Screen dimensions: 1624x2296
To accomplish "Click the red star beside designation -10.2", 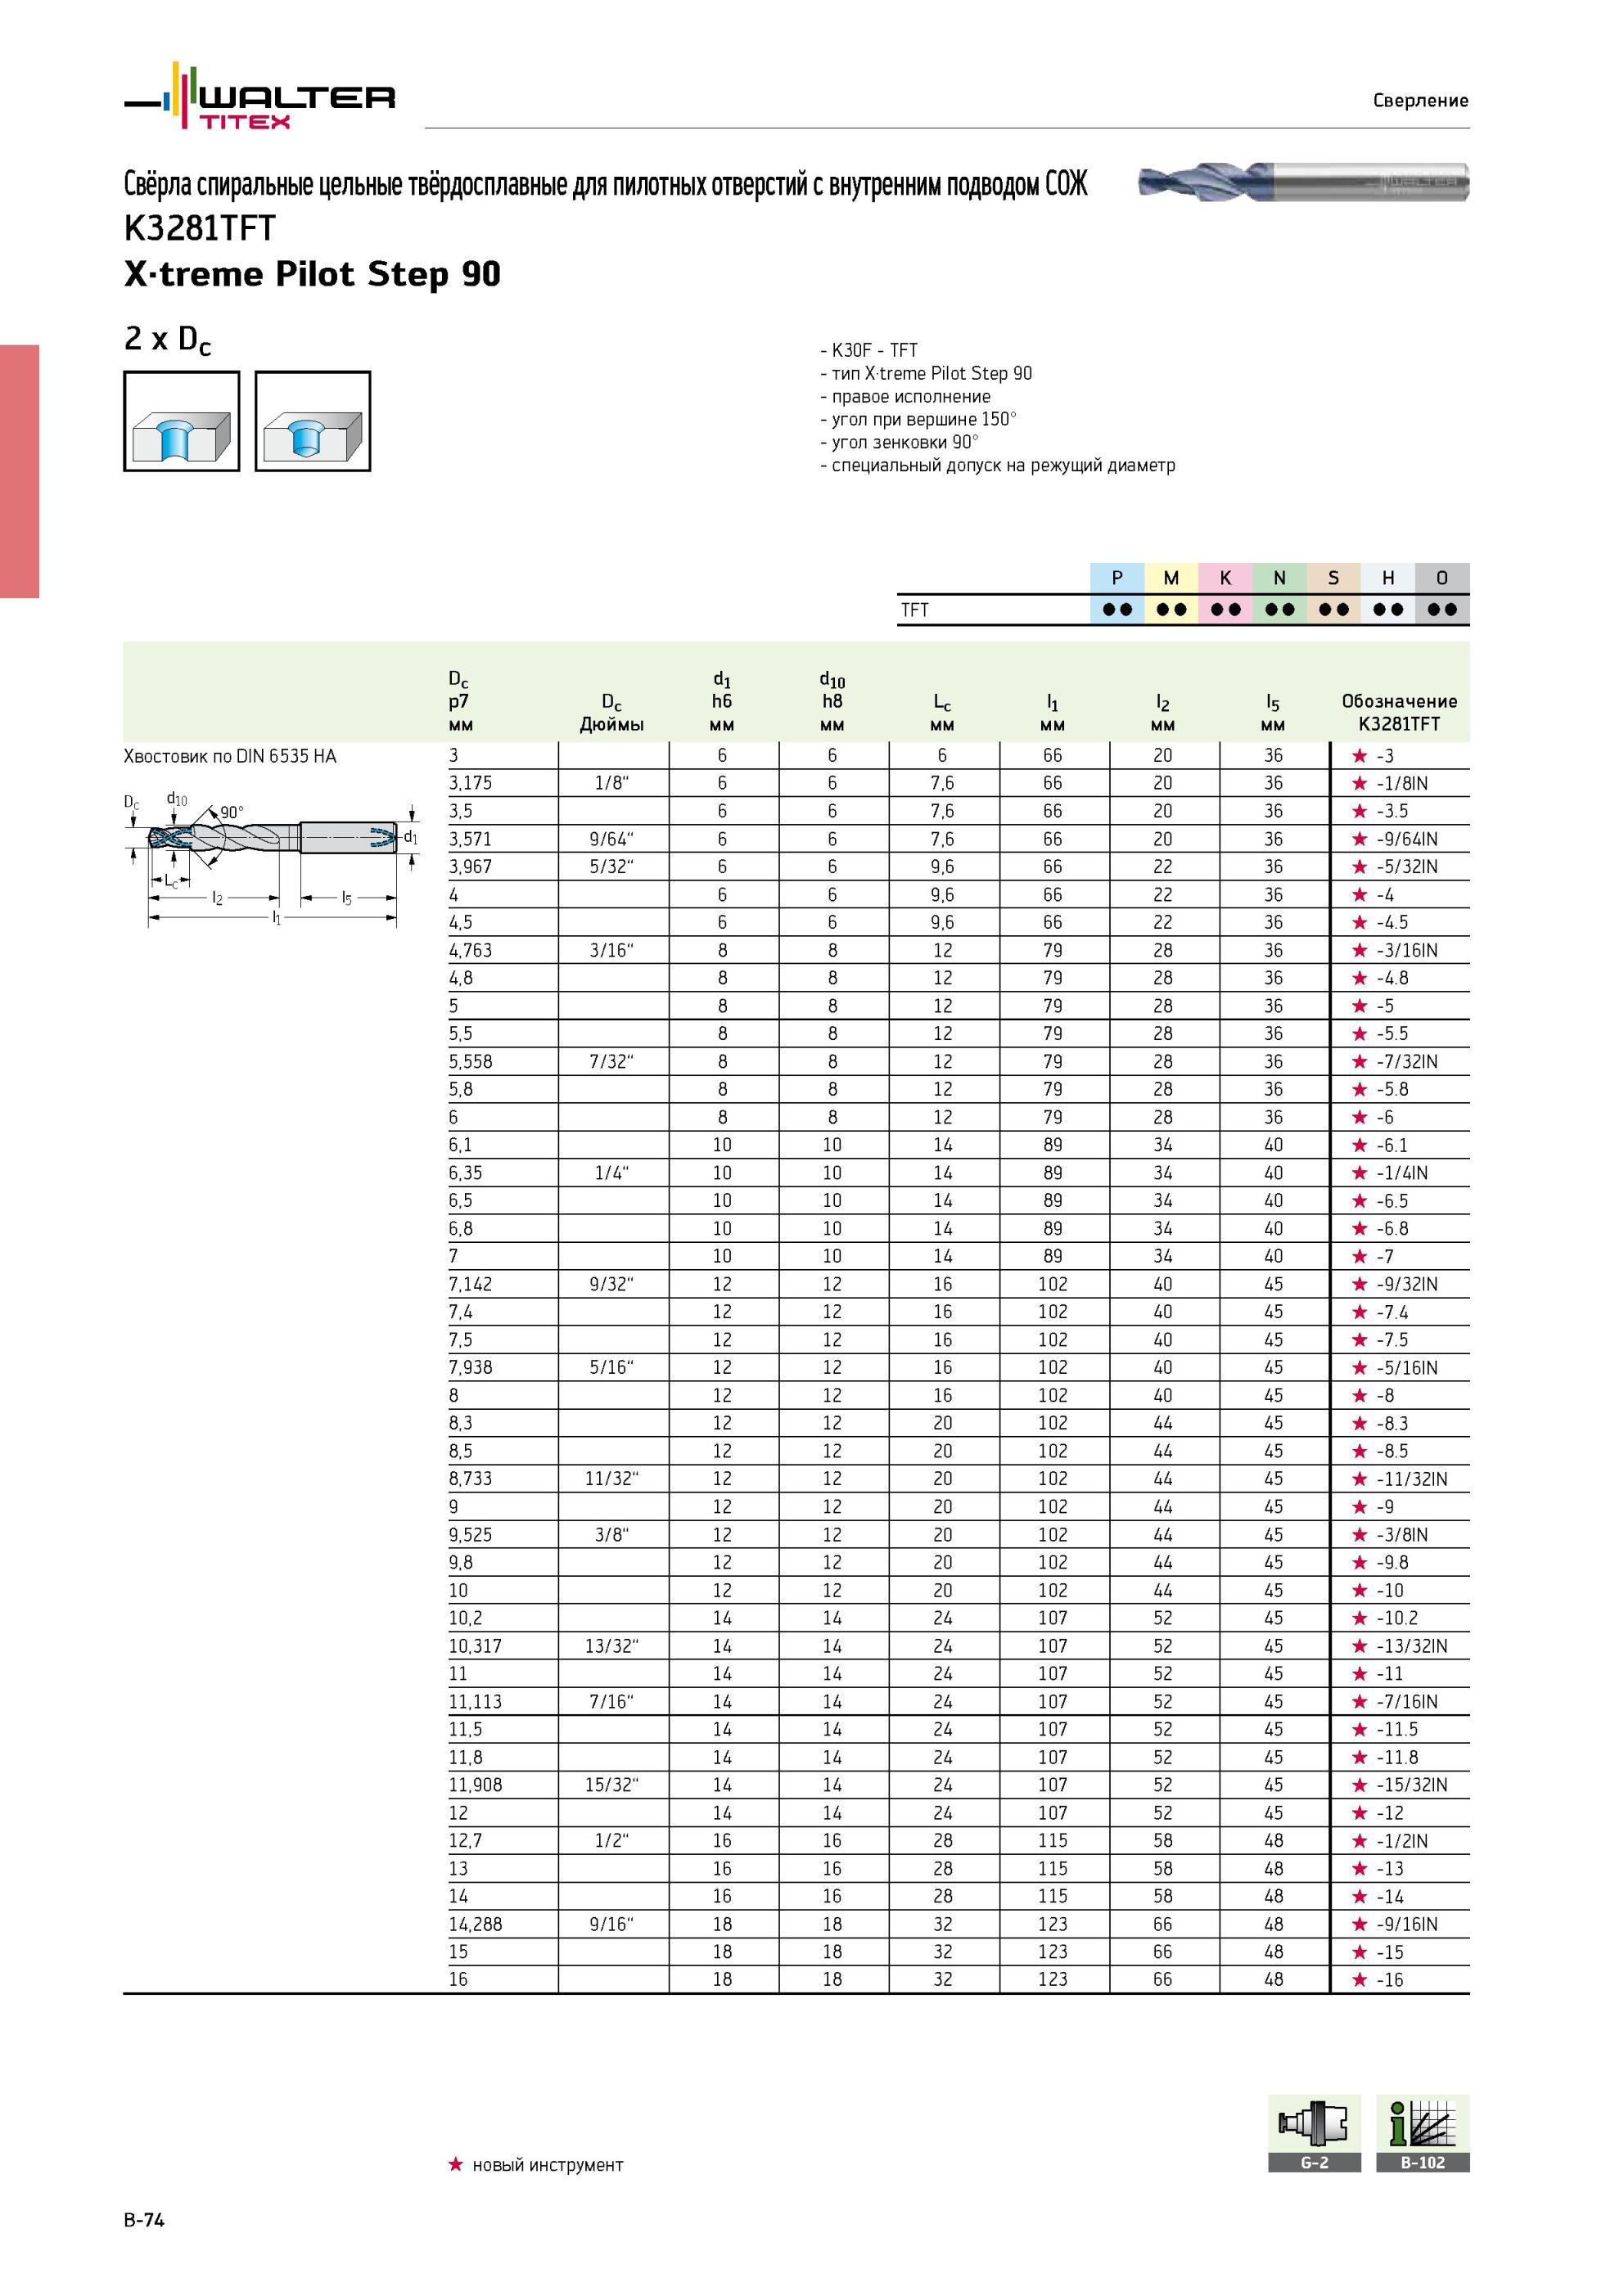I will click(1359, 1618).
